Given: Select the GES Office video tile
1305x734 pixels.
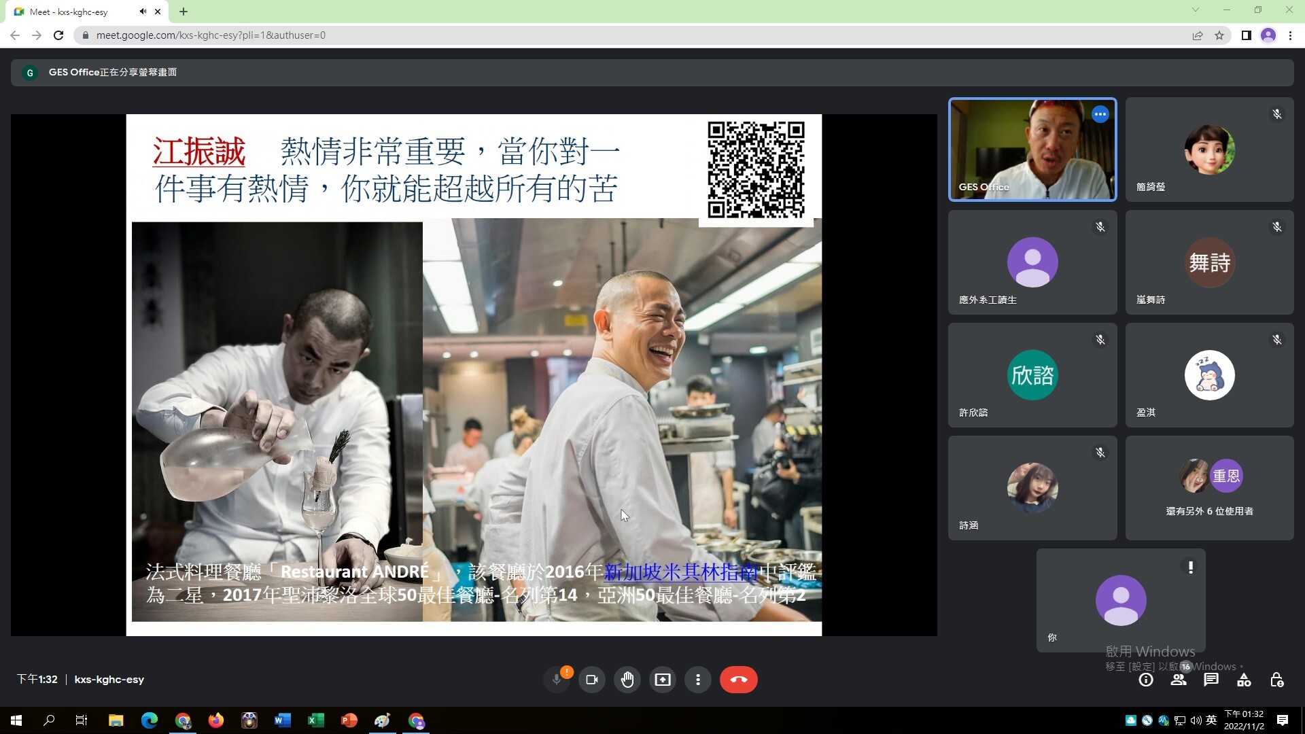Looking at the screenshot, I should [x=1032, y=150].
